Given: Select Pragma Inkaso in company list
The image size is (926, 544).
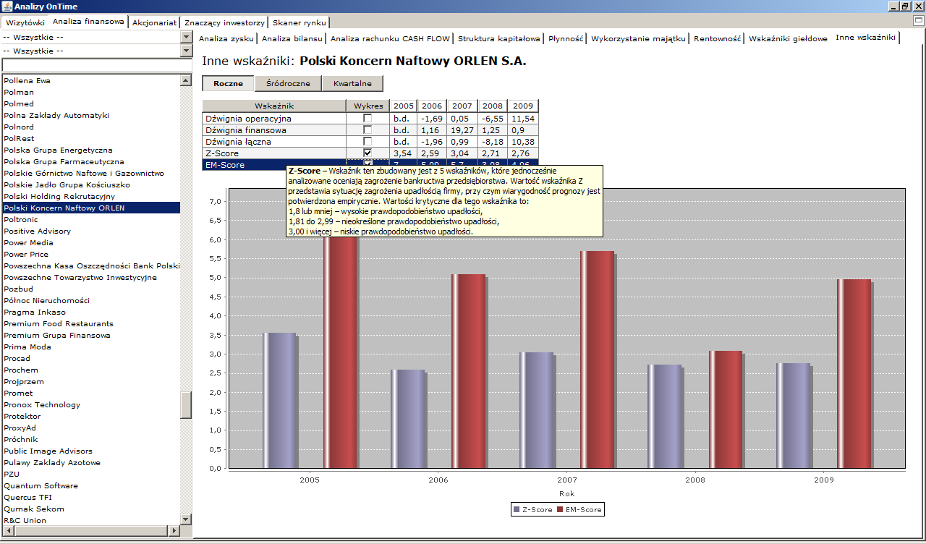Looking at the screenshot, I should pos(90,312).
